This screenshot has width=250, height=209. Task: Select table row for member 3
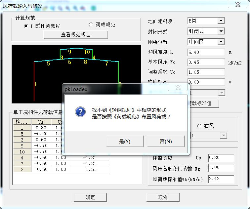click(22, 140)
